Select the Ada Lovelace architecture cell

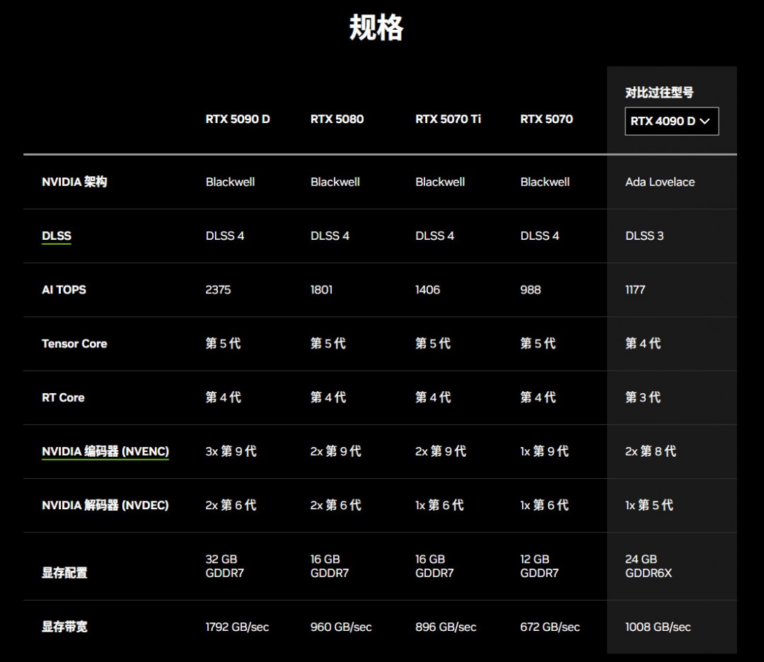(x=659, y=182)
